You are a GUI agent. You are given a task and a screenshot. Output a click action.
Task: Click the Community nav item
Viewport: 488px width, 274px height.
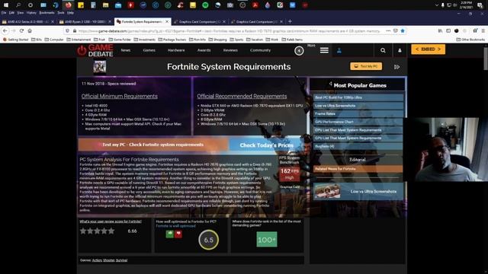point(260,50)
